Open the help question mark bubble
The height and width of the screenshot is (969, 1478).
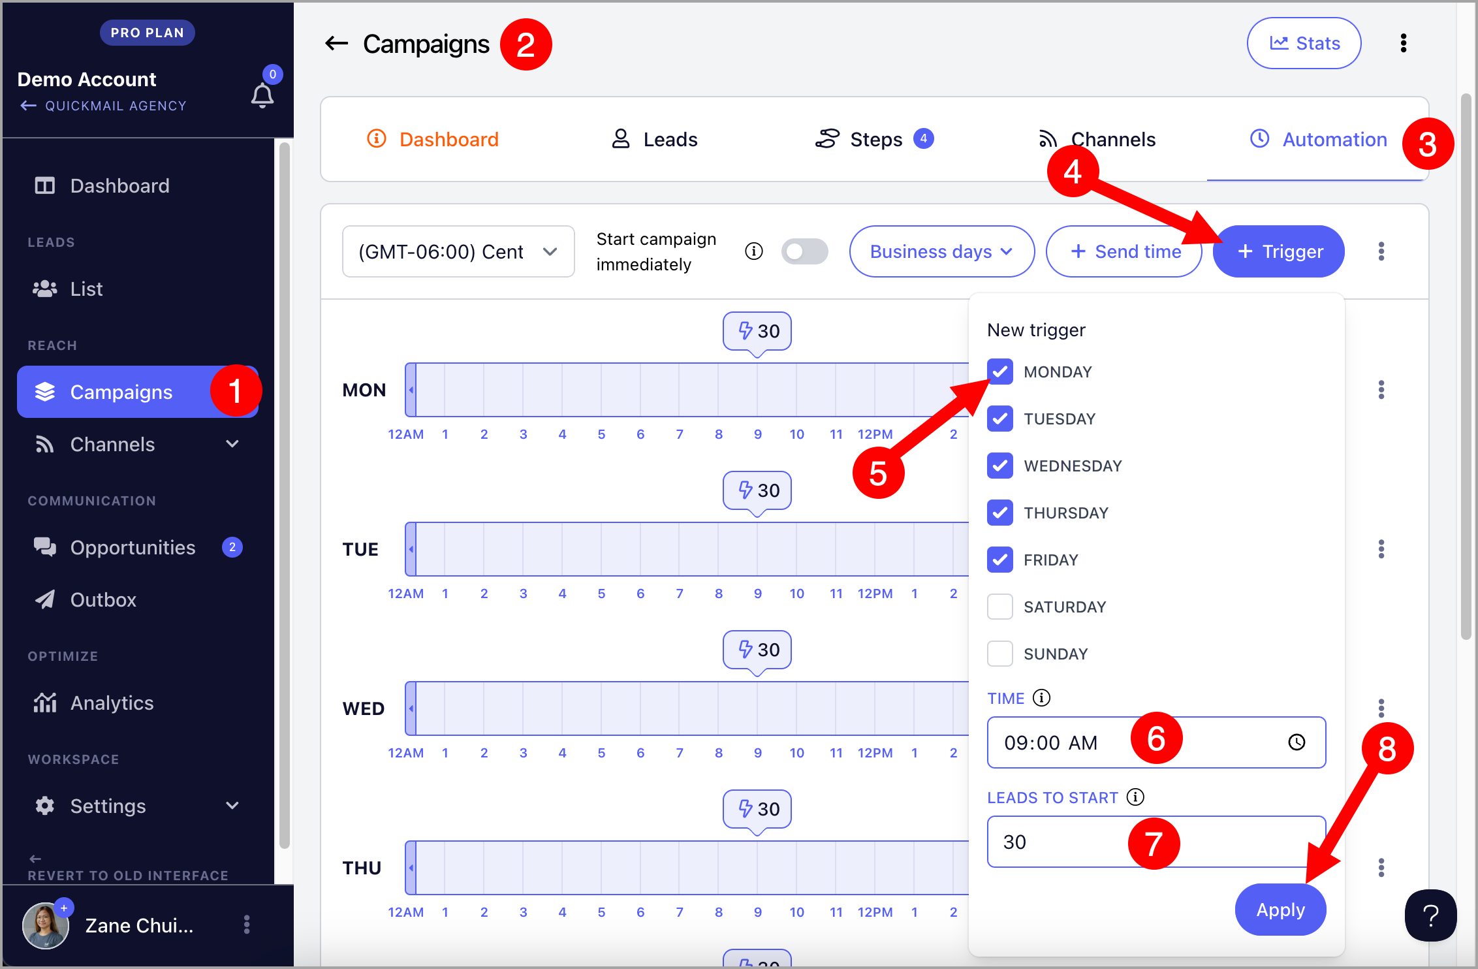point(1430,915)
